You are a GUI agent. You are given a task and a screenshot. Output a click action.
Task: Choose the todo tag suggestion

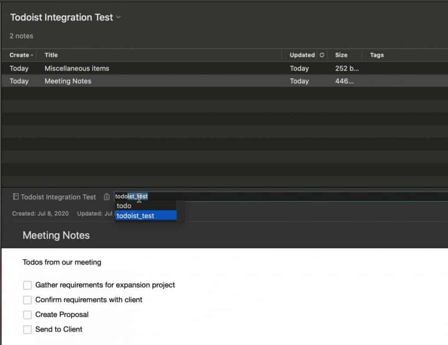pyautogui.click(x=146, y=205)
